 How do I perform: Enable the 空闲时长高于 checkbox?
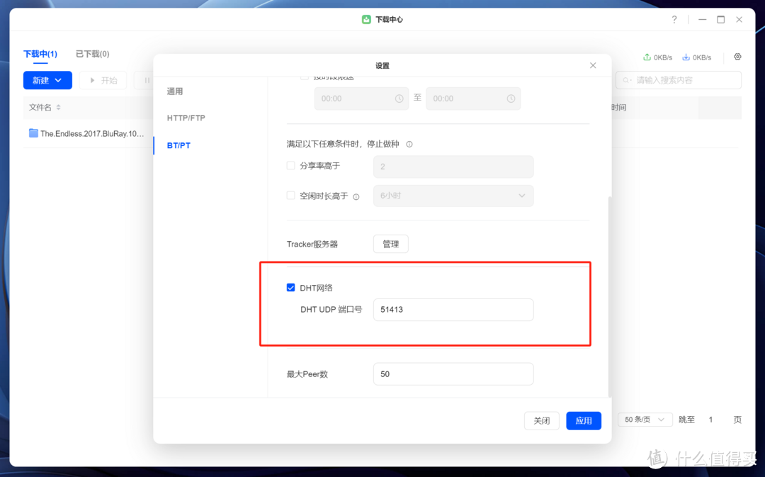pos(290,196)
